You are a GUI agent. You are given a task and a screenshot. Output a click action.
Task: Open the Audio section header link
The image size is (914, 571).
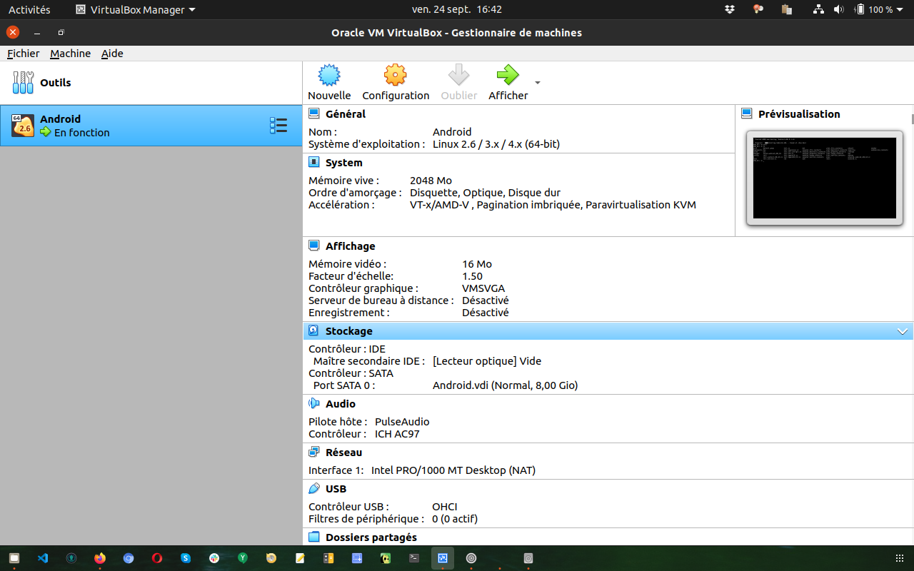coord(341,404)
